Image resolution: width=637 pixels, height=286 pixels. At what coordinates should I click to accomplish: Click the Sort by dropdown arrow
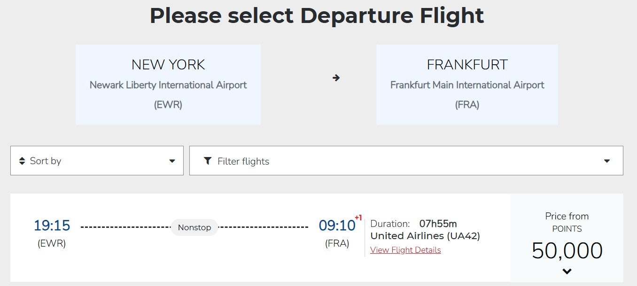(171, 161)
